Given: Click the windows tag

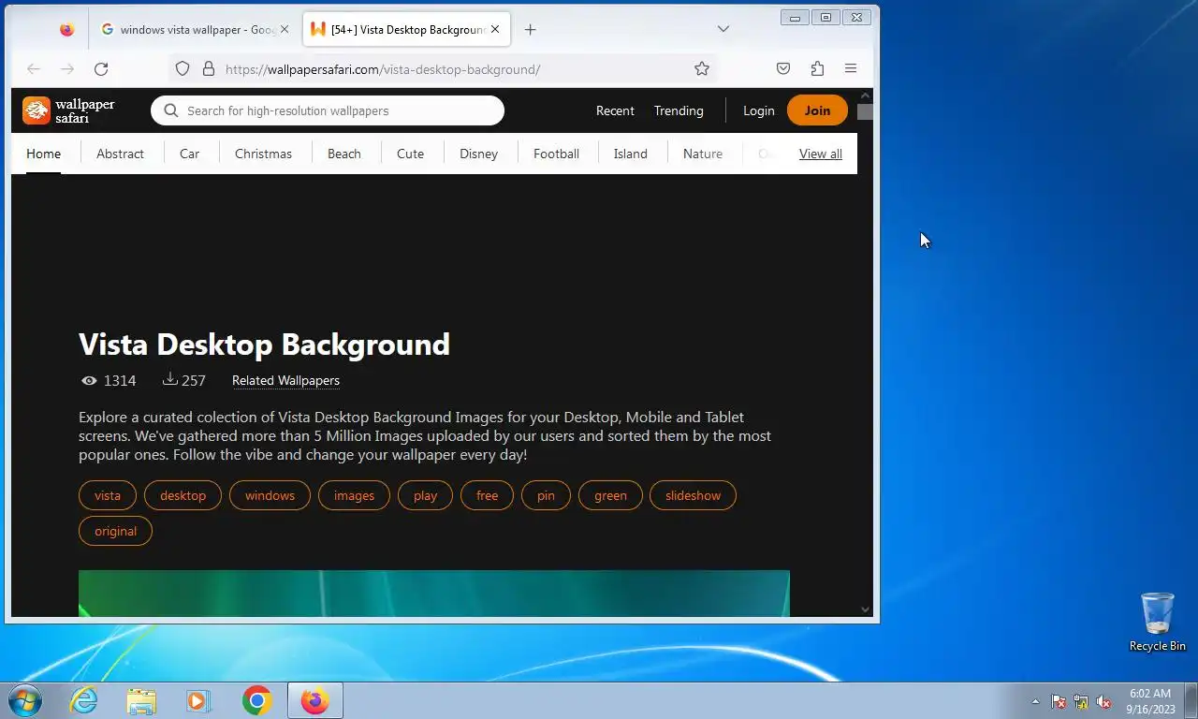Looking at the screenshot, I should pos(270,495).
